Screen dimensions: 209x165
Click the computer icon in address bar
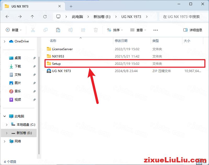(x=58, y=17)
